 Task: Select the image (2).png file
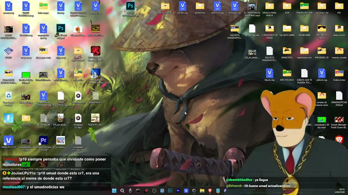point(26,99)
